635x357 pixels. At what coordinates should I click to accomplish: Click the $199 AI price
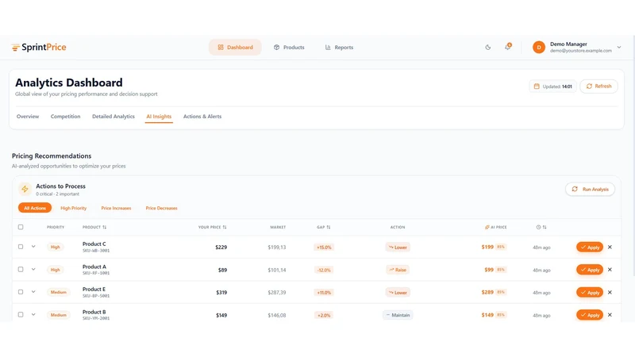[487, 247]
